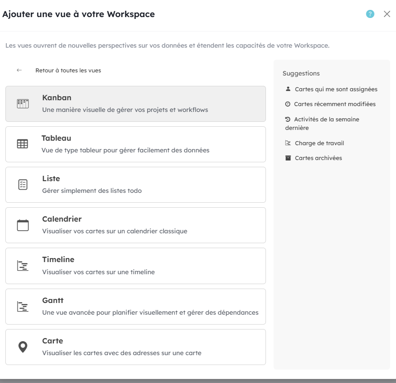Close the add view dialog
Viewport: 396px width, 383px height.
387,14
